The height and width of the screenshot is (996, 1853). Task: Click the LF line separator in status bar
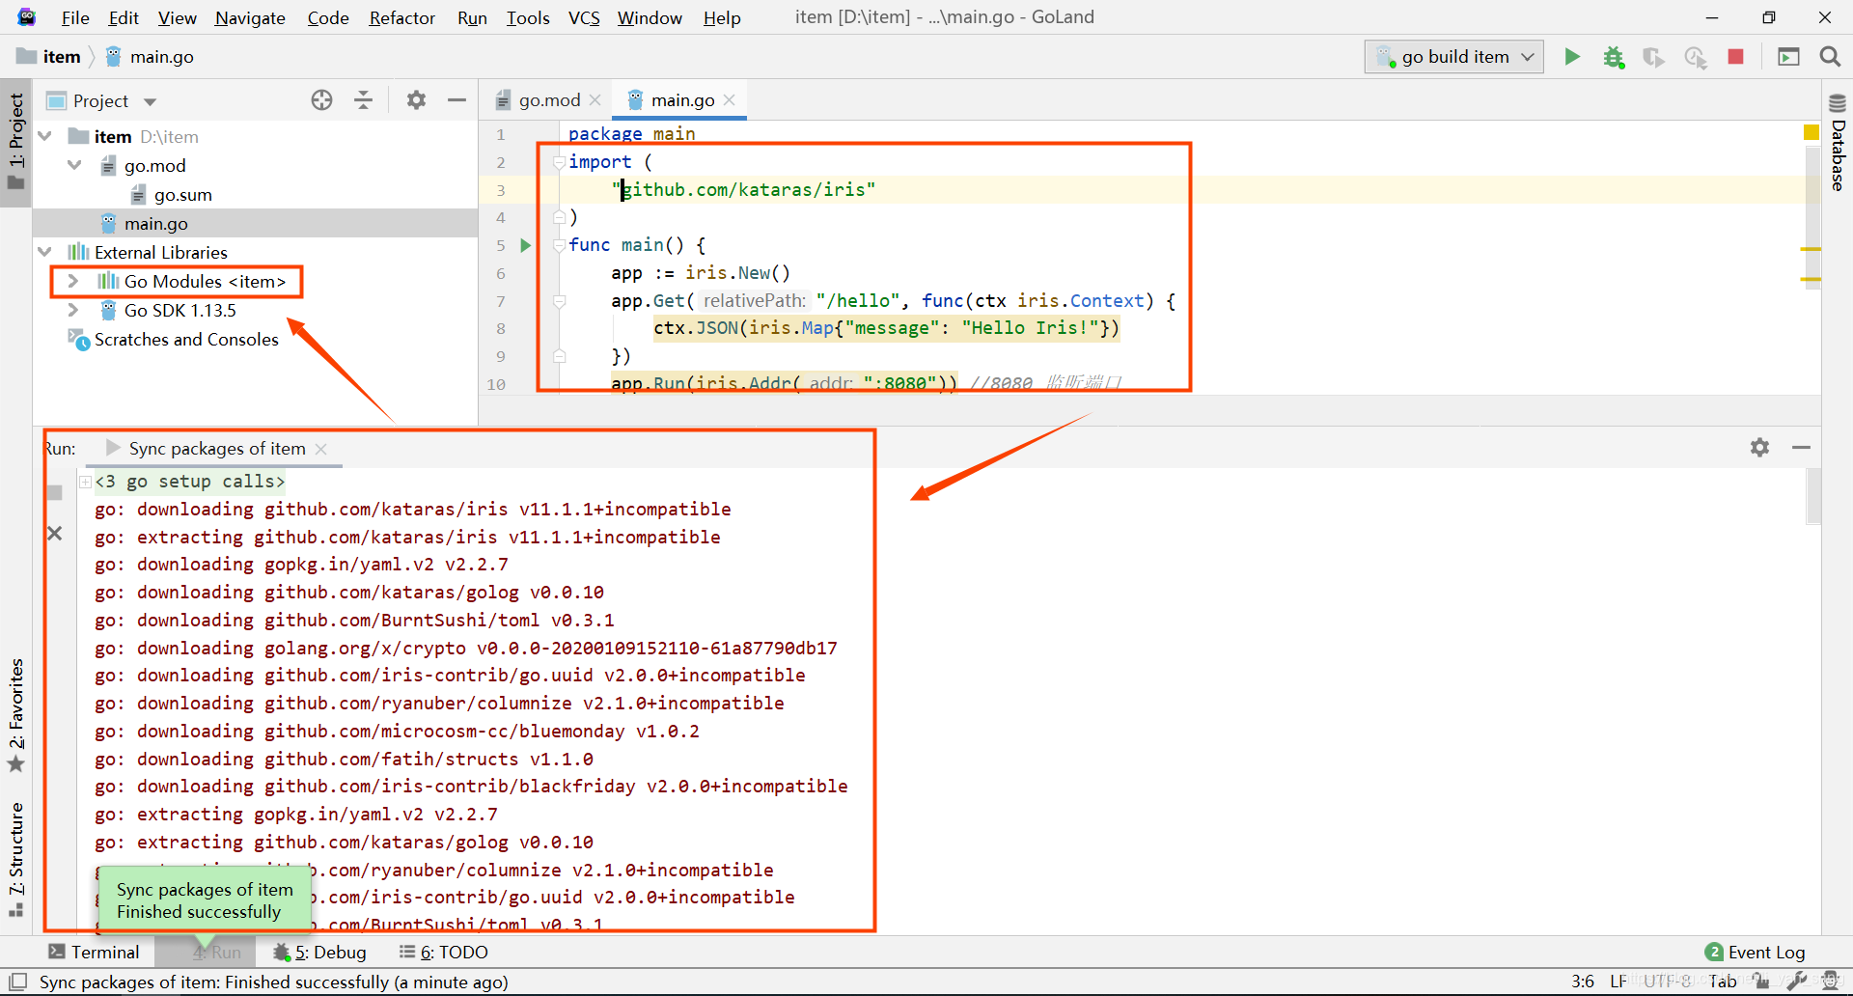pyautogui.click(x=1618, y=982)
